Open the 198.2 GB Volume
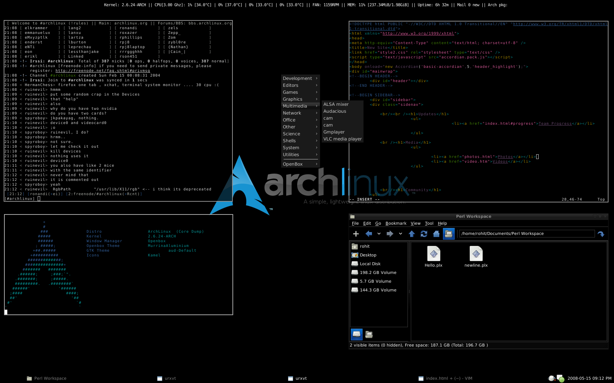This screenshot has height=383, width=614. [379, 272]
